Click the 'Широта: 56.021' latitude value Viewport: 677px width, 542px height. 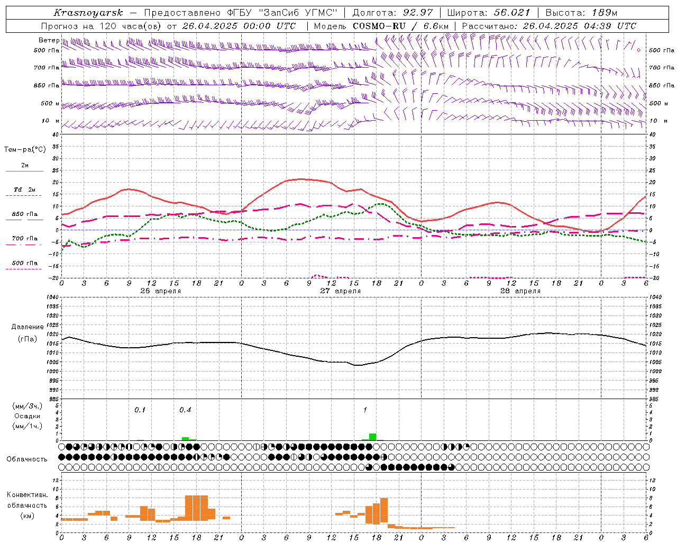click(489, 13)
